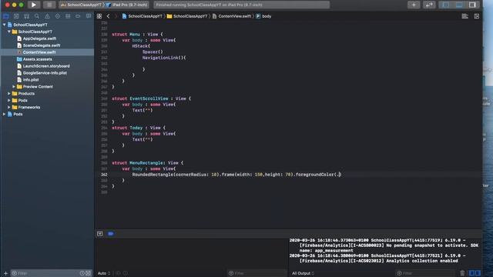
Task: Open the Breakpoint navigator tab
Action: pos(78,16)
